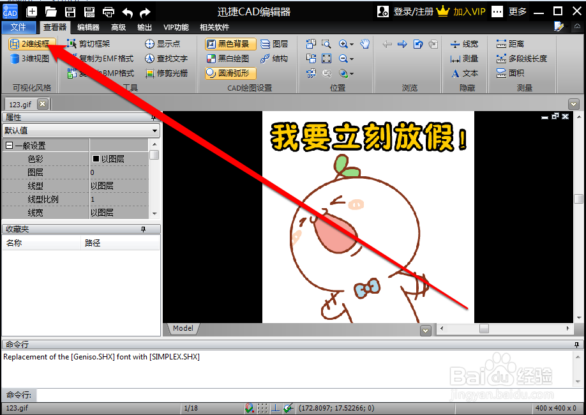Click the 文本 text hide tool
Viewport: 586px width, 415px height.
coord(464,73)
